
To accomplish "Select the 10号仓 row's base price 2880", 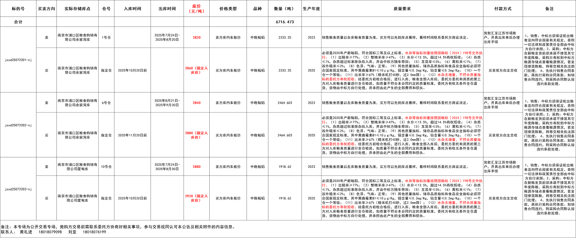I will click(197, 167).
